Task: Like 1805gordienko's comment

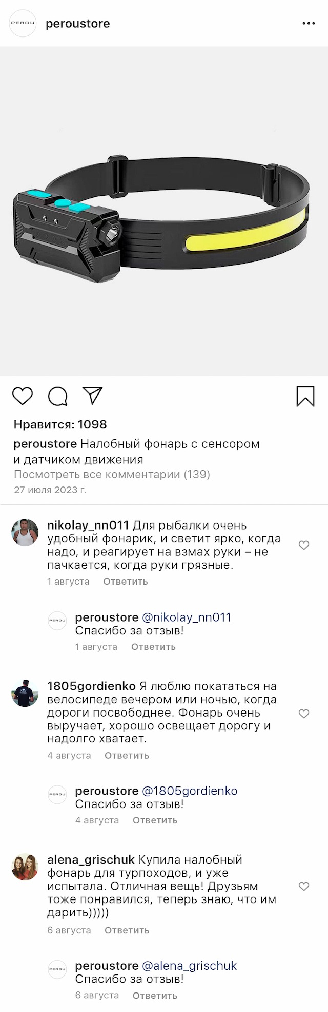Action: click(304, 713)
